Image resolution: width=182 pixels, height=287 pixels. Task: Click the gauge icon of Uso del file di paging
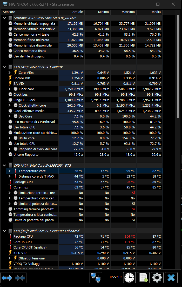10,56
